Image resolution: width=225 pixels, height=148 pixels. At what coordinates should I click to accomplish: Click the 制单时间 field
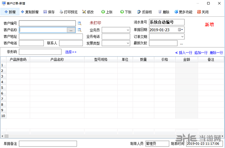[204, 144]
